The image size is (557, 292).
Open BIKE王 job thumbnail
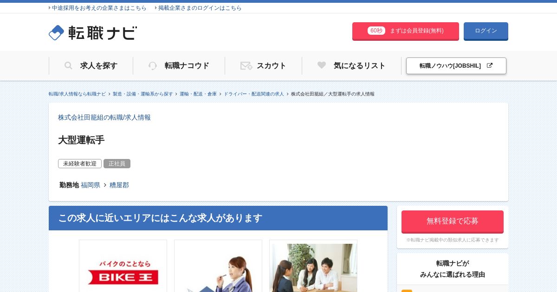click(123, 266)
